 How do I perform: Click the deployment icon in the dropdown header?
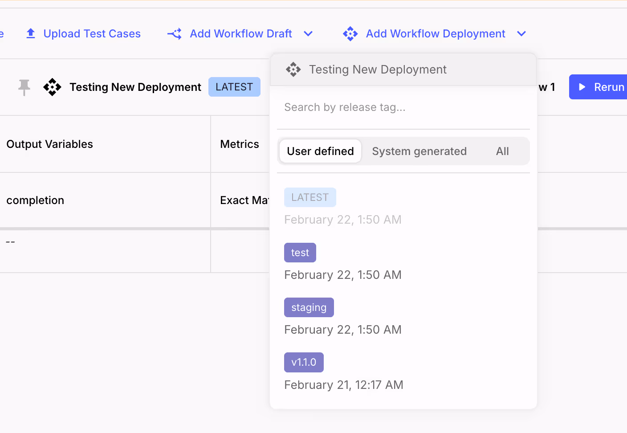[x=293, y=69]
